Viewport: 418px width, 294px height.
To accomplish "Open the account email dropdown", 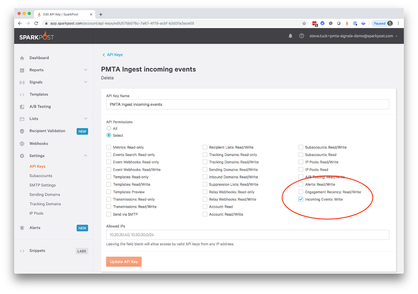I will (353, 36).
